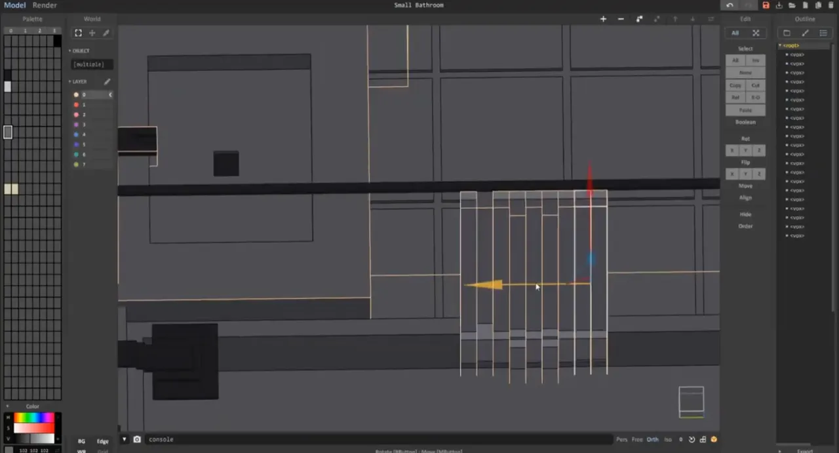The height and width of the screenshot is (453, 839).
Task: Click the Outline folder icon
Action: [x=787, y=33]
